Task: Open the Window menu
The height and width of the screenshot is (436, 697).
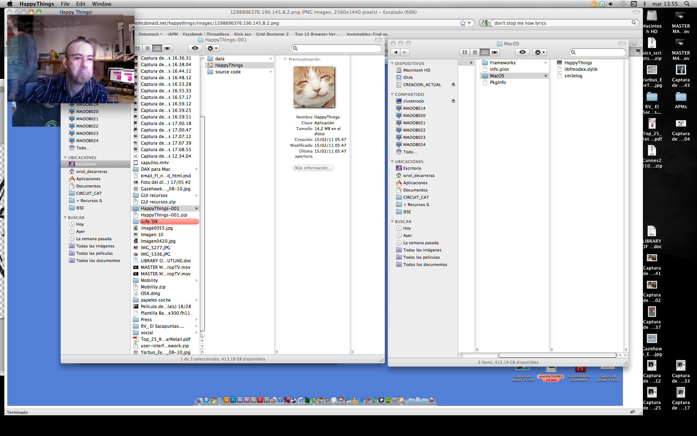Action: tap(101, 4)
